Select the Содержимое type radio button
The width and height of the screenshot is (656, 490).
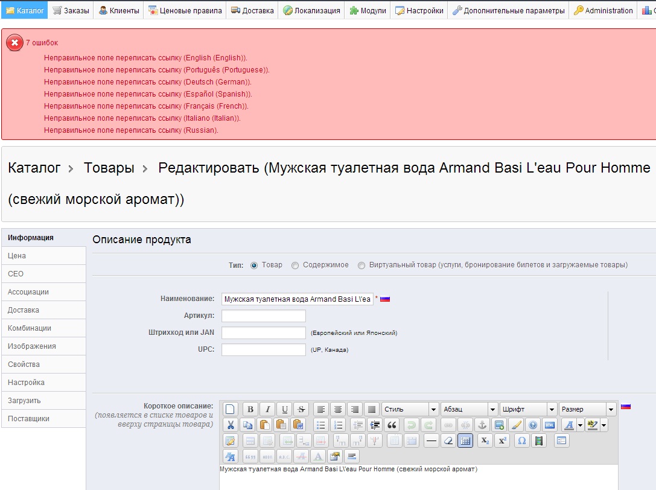point(295,266)
